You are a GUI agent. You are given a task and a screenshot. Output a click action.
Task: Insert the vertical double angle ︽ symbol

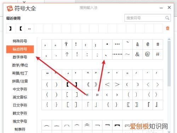87,125
